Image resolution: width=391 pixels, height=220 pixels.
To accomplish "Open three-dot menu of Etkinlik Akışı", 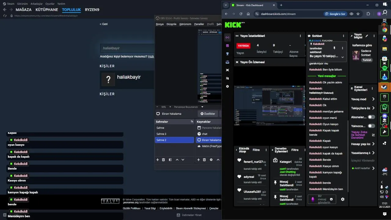I will (266, 150).
